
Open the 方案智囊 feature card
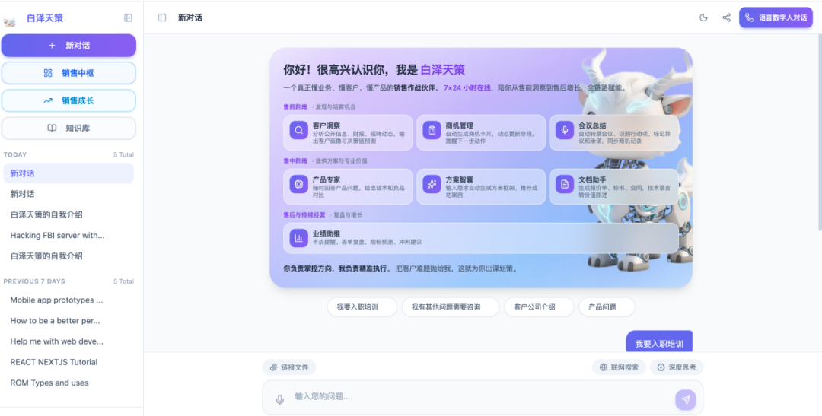tap(481, 186)
